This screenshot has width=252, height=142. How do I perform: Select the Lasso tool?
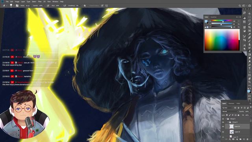click(x=249, y=20)
